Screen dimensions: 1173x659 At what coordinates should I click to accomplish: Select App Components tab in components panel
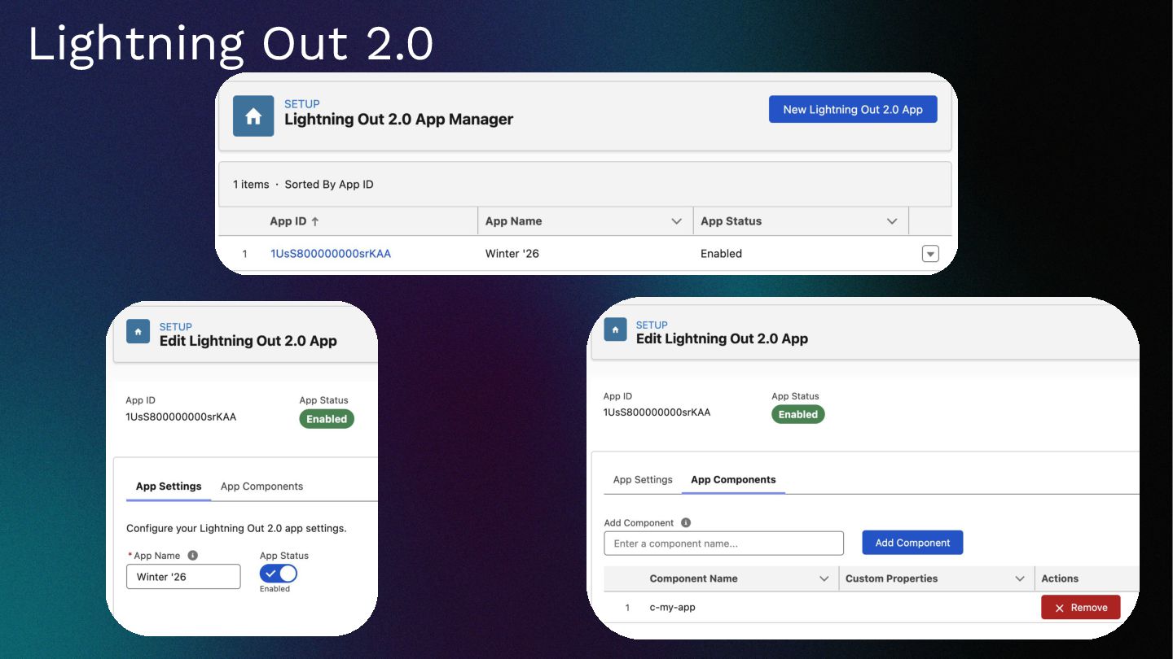click(x=733, y=480)
